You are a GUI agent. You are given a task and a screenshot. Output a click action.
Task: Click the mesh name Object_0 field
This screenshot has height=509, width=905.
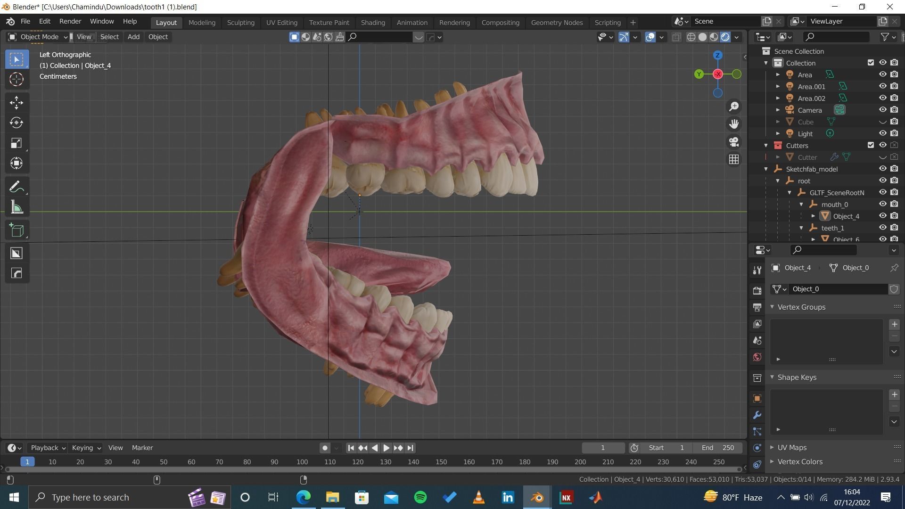pyautogui.click(x=839, y=289)
